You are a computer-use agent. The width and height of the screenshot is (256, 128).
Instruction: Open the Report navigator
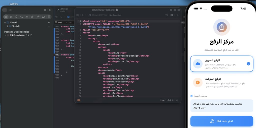(49, 17)
